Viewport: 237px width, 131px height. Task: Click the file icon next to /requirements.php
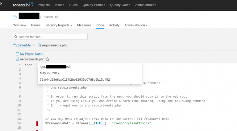(x=18, y=59)
